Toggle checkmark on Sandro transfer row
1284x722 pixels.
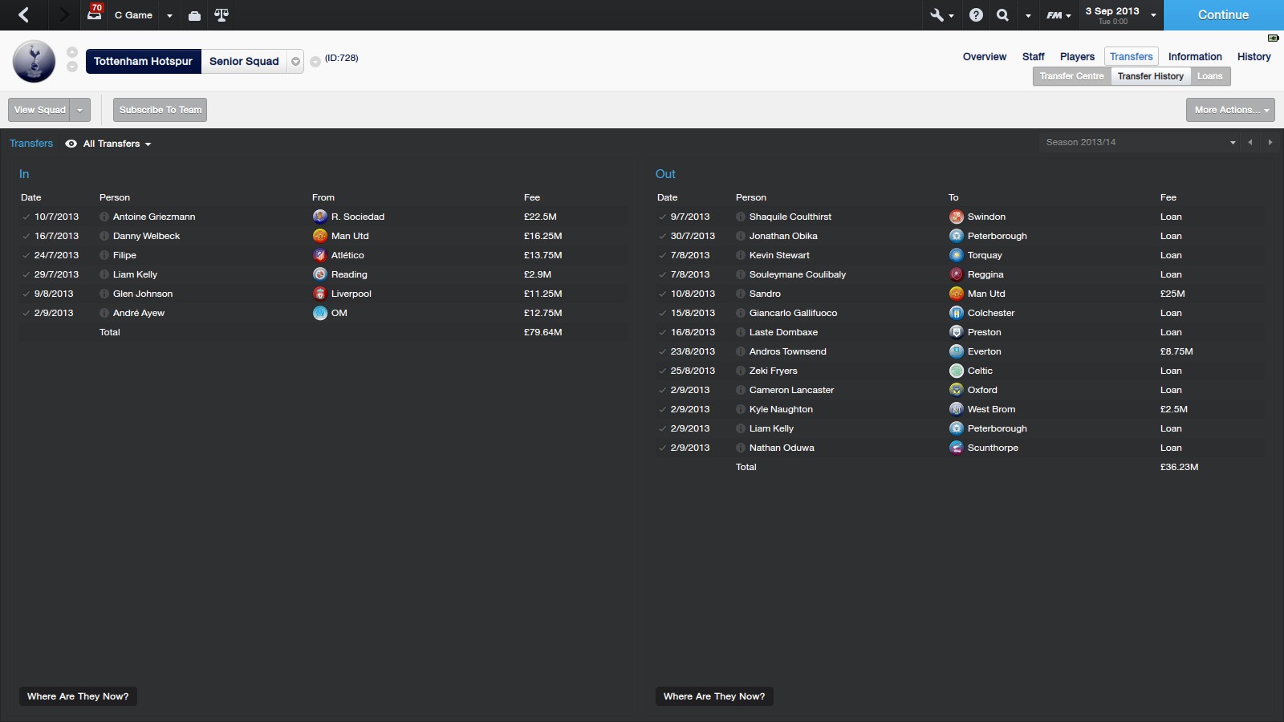click(662, 294)
